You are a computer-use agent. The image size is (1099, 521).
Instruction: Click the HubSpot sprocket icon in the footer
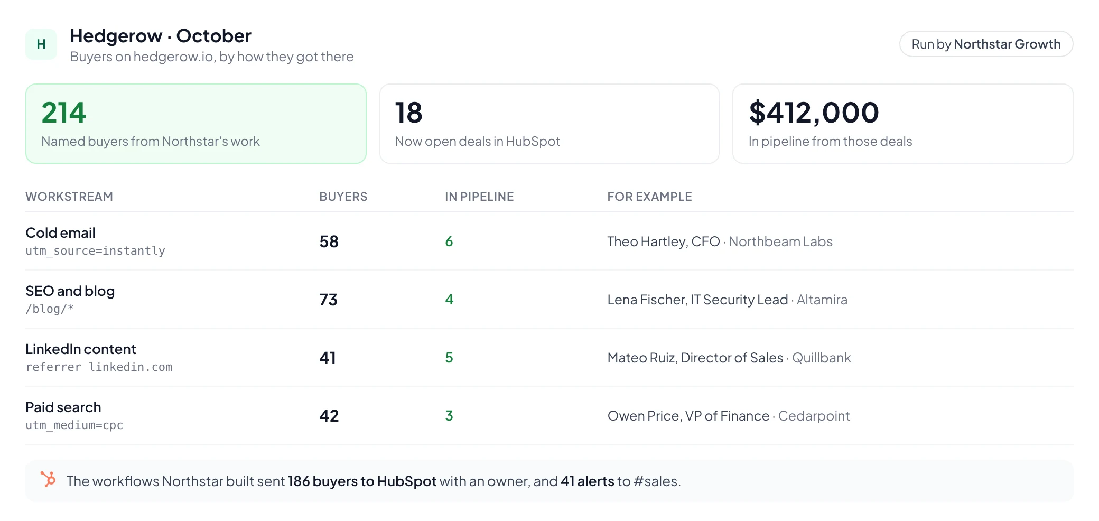pos(48,479)
